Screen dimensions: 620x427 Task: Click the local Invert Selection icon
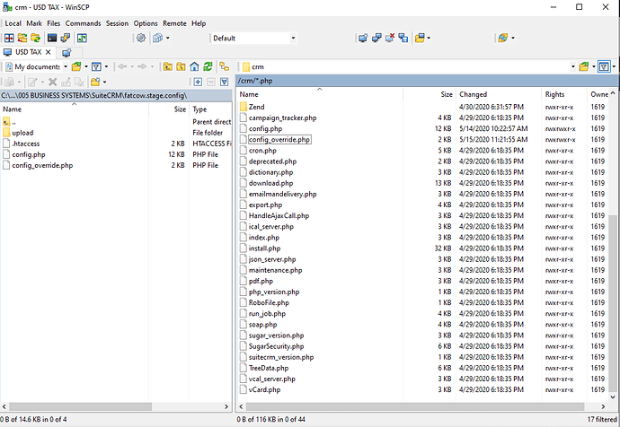225,82
